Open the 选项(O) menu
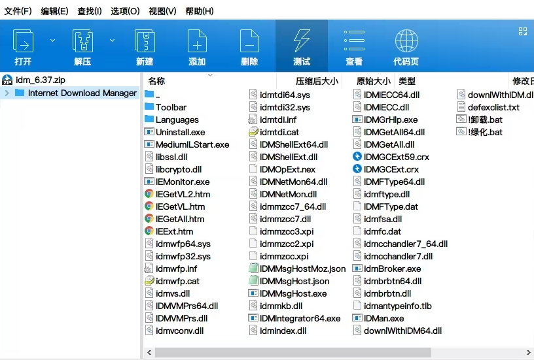The width and height of the screenshot is (534, 360). pyautogui.click(x=125, y=11)
